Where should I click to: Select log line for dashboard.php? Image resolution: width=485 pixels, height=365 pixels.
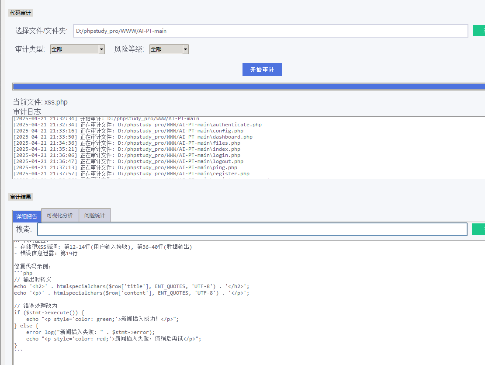click(x=133, y=137)
